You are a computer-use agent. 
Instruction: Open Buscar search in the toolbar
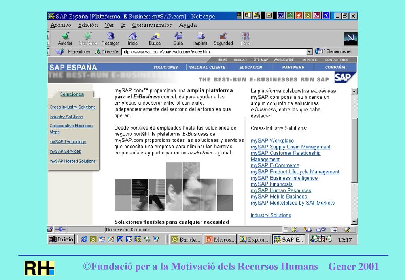click(155, 38)
